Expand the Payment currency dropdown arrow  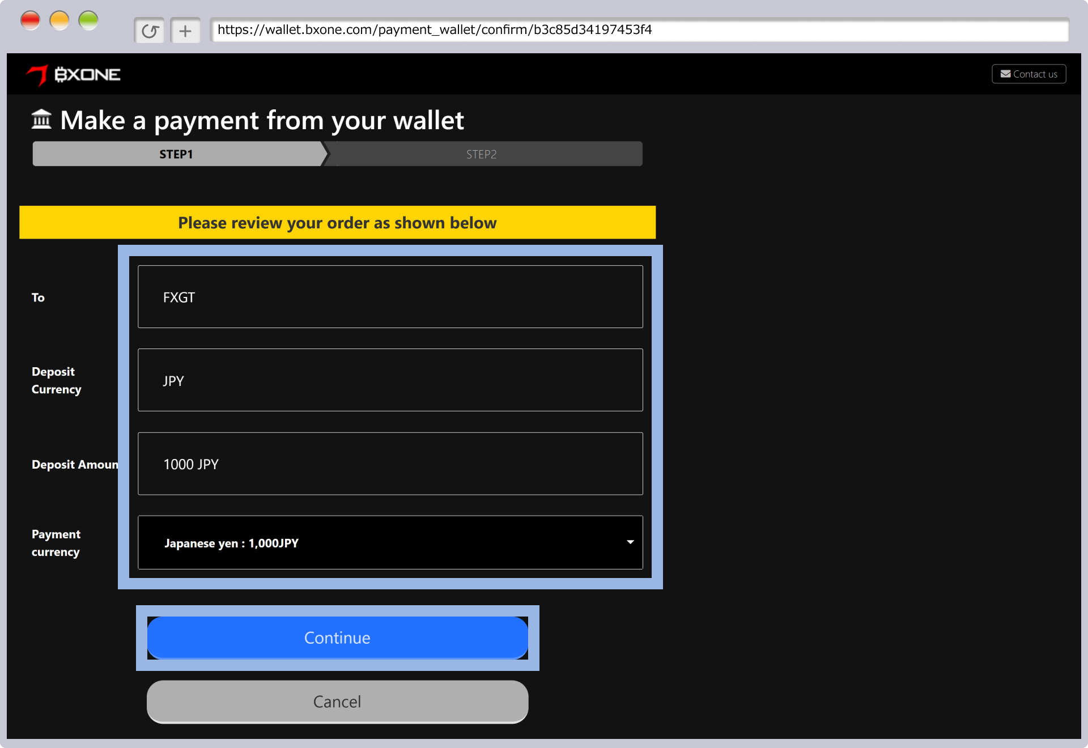[630, 542]
